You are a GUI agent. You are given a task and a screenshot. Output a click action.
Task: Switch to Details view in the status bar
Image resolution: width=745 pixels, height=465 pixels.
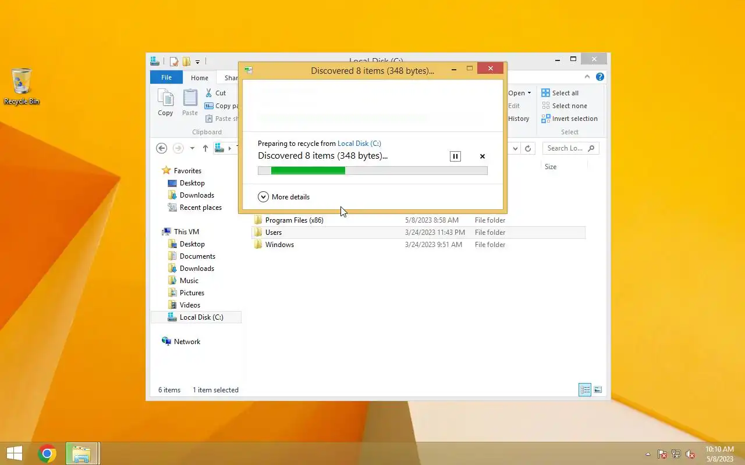[585, 390]
